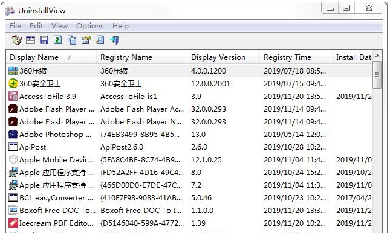Select the 360安全卫士 display name
This screenshot has width=390, height=233.
tap(40, 84)
